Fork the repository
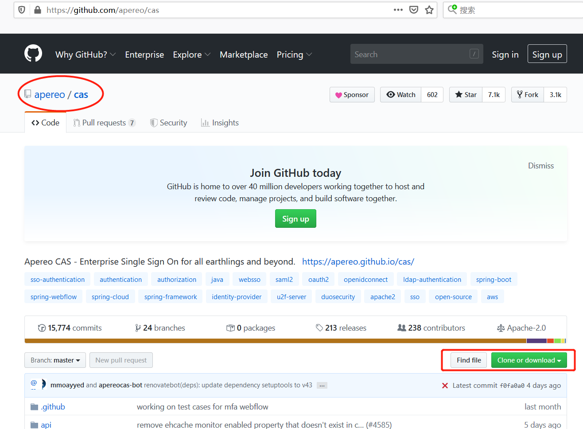This screenshot has width=583, height=429. 527,95
